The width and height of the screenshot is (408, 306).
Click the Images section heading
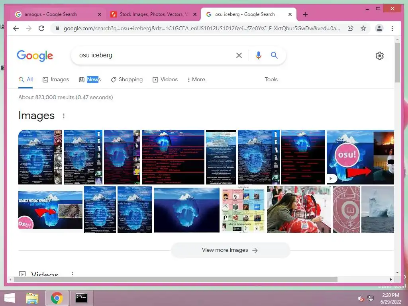[x=36, y=116]
